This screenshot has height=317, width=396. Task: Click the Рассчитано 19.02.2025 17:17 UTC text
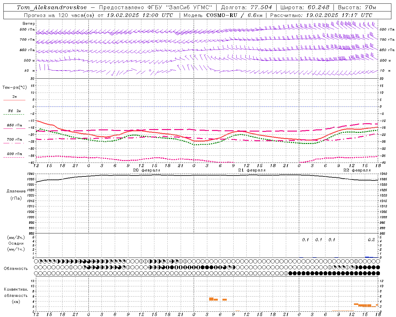click(321, 15)
